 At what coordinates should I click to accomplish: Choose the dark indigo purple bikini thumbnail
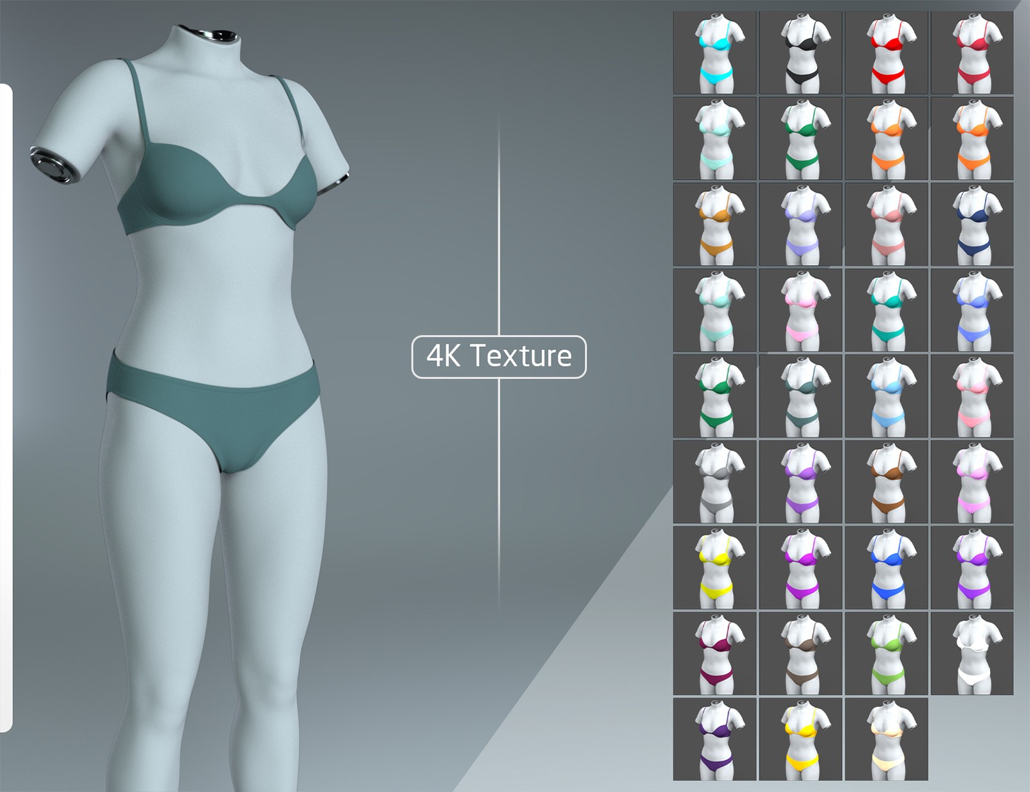tap(715, 739)
